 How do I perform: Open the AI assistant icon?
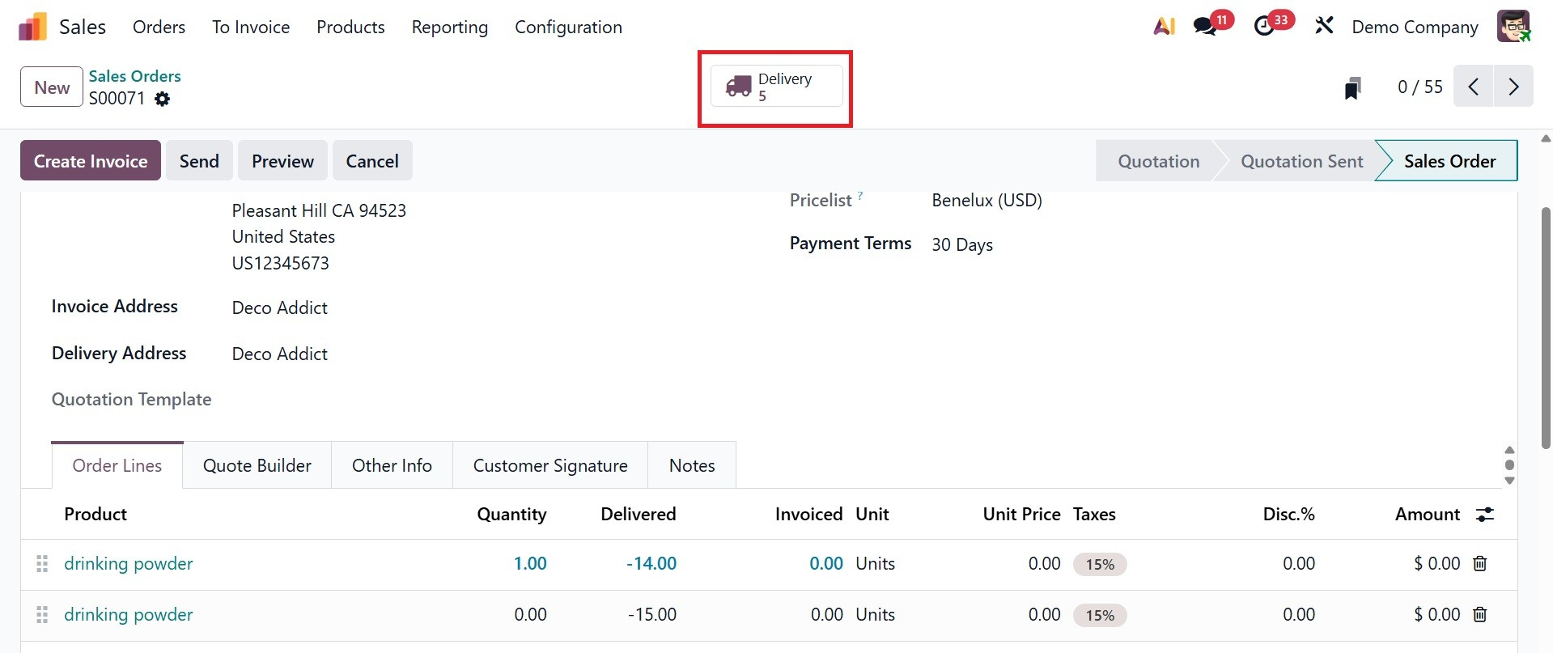click(x=1164, y=27)
